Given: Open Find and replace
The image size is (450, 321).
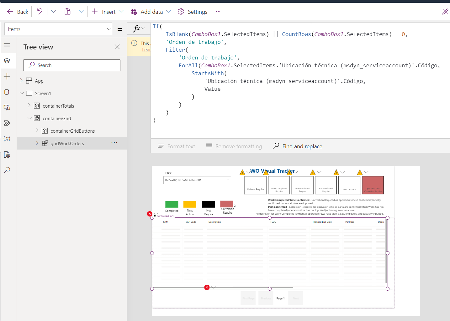Looking at the screenshot, I should coord(297,146).
